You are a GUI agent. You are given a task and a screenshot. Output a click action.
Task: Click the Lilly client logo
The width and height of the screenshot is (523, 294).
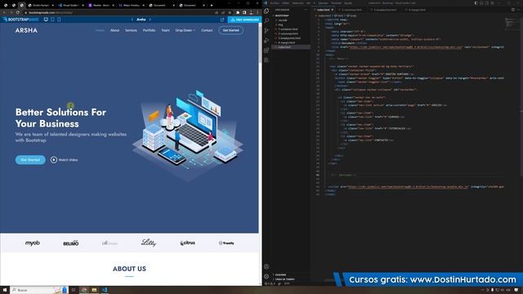tap(149, 243)
